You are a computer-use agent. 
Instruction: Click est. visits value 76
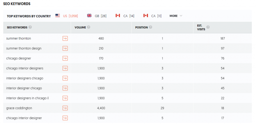[x=222, y=58]
